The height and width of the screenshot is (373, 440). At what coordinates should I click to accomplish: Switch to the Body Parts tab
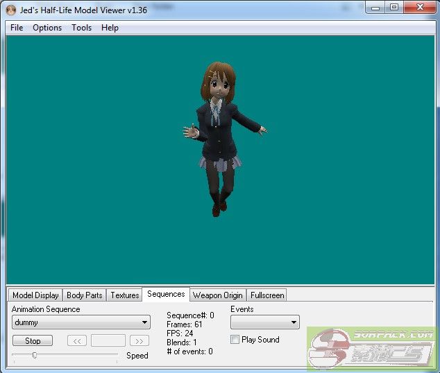click(x=84, y=295)
